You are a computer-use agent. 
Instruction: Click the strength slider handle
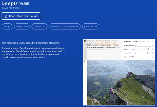135,53
